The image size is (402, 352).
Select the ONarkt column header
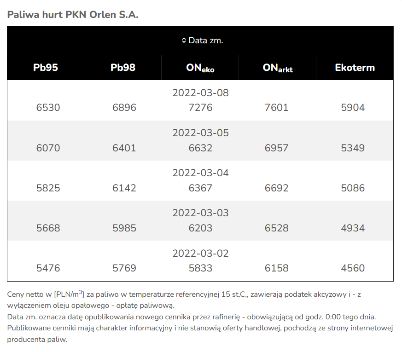278,68
